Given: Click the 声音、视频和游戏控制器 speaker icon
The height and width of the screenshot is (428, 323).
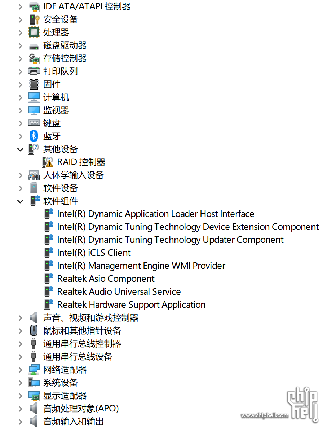Looking at the screenshot, I should tap(33, 318).
